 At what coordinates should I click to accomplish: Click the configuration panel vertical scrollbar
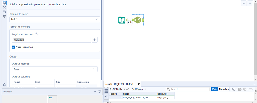pos(101,40)
